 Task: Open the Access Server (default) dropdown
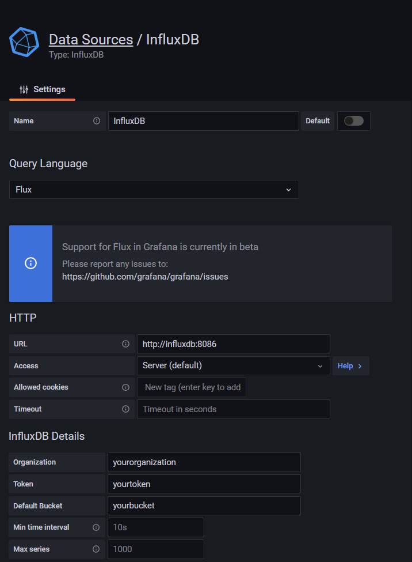click(x=234, y=365)
